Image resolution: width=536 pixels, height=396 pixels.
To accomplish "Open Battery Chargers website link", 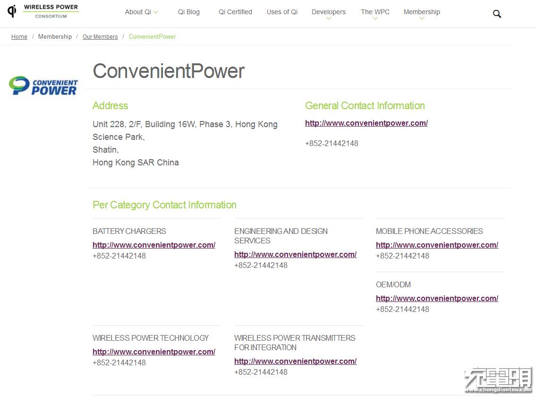I will [x=154, y=245].
